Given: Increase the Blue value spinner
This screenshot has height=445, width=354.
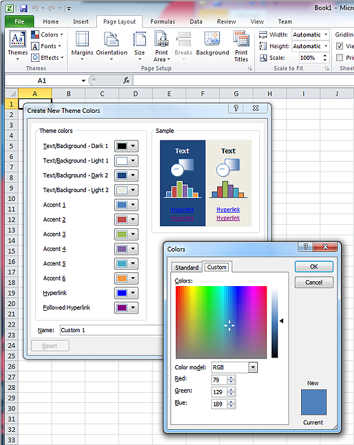Looking at the screenshot, I should [x=231, y=402].
